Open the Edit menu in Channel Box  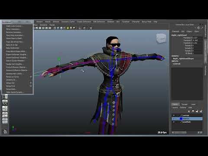(183, 31)
